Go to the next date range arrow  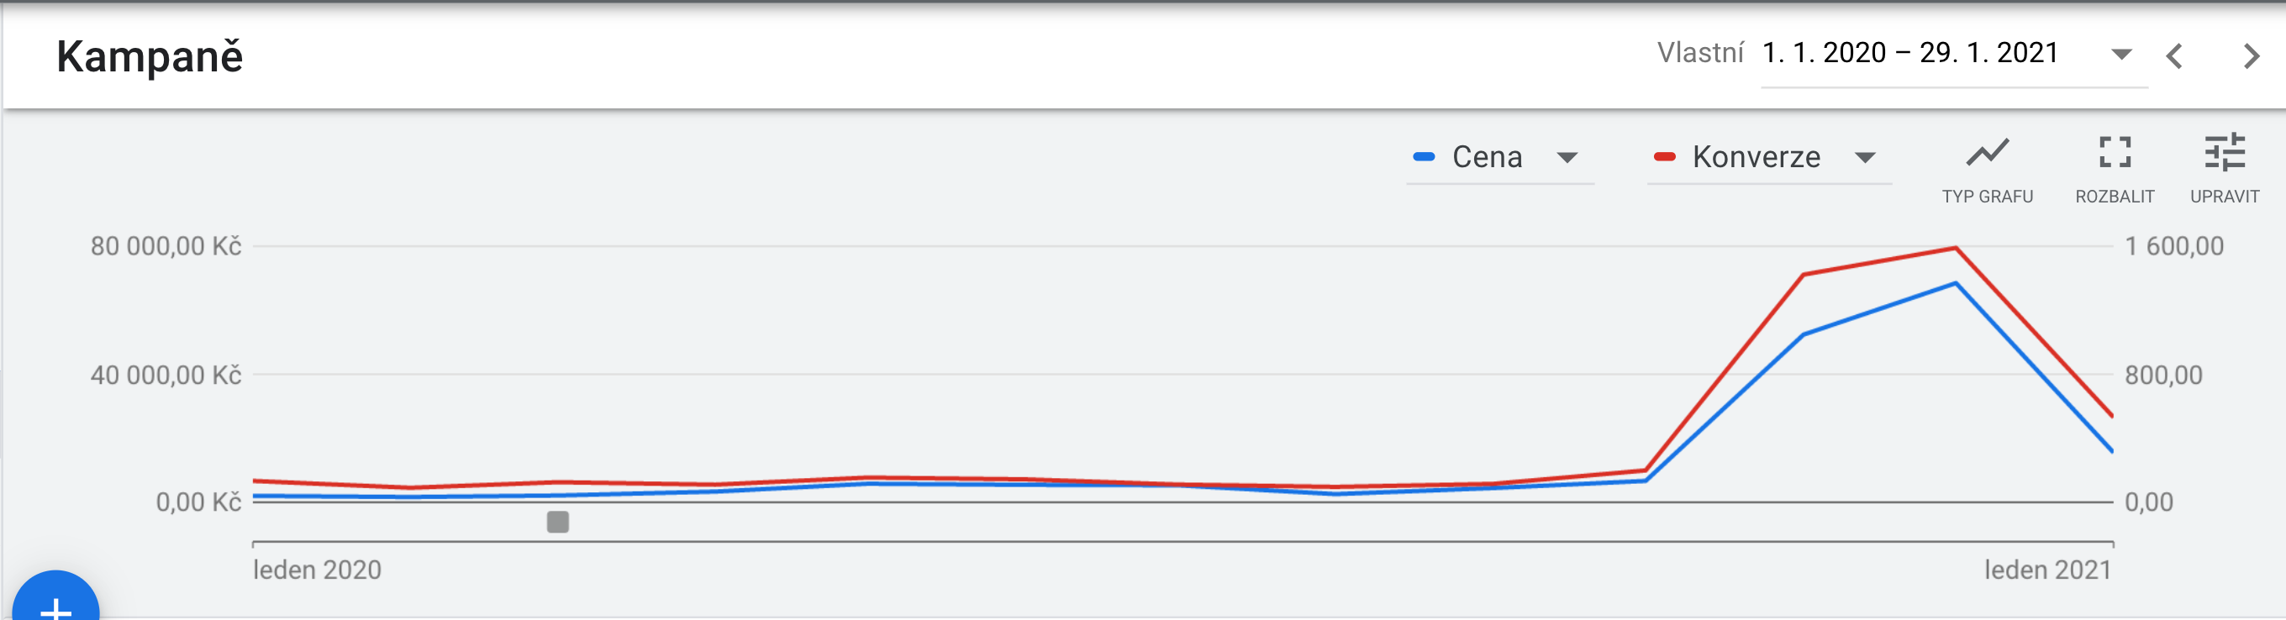2252,56
